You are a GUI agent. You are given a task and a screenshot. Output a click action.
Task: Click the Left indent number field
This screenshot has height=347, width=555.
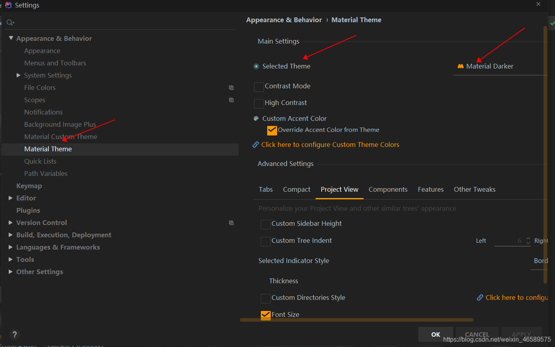(x=509, y=240)
